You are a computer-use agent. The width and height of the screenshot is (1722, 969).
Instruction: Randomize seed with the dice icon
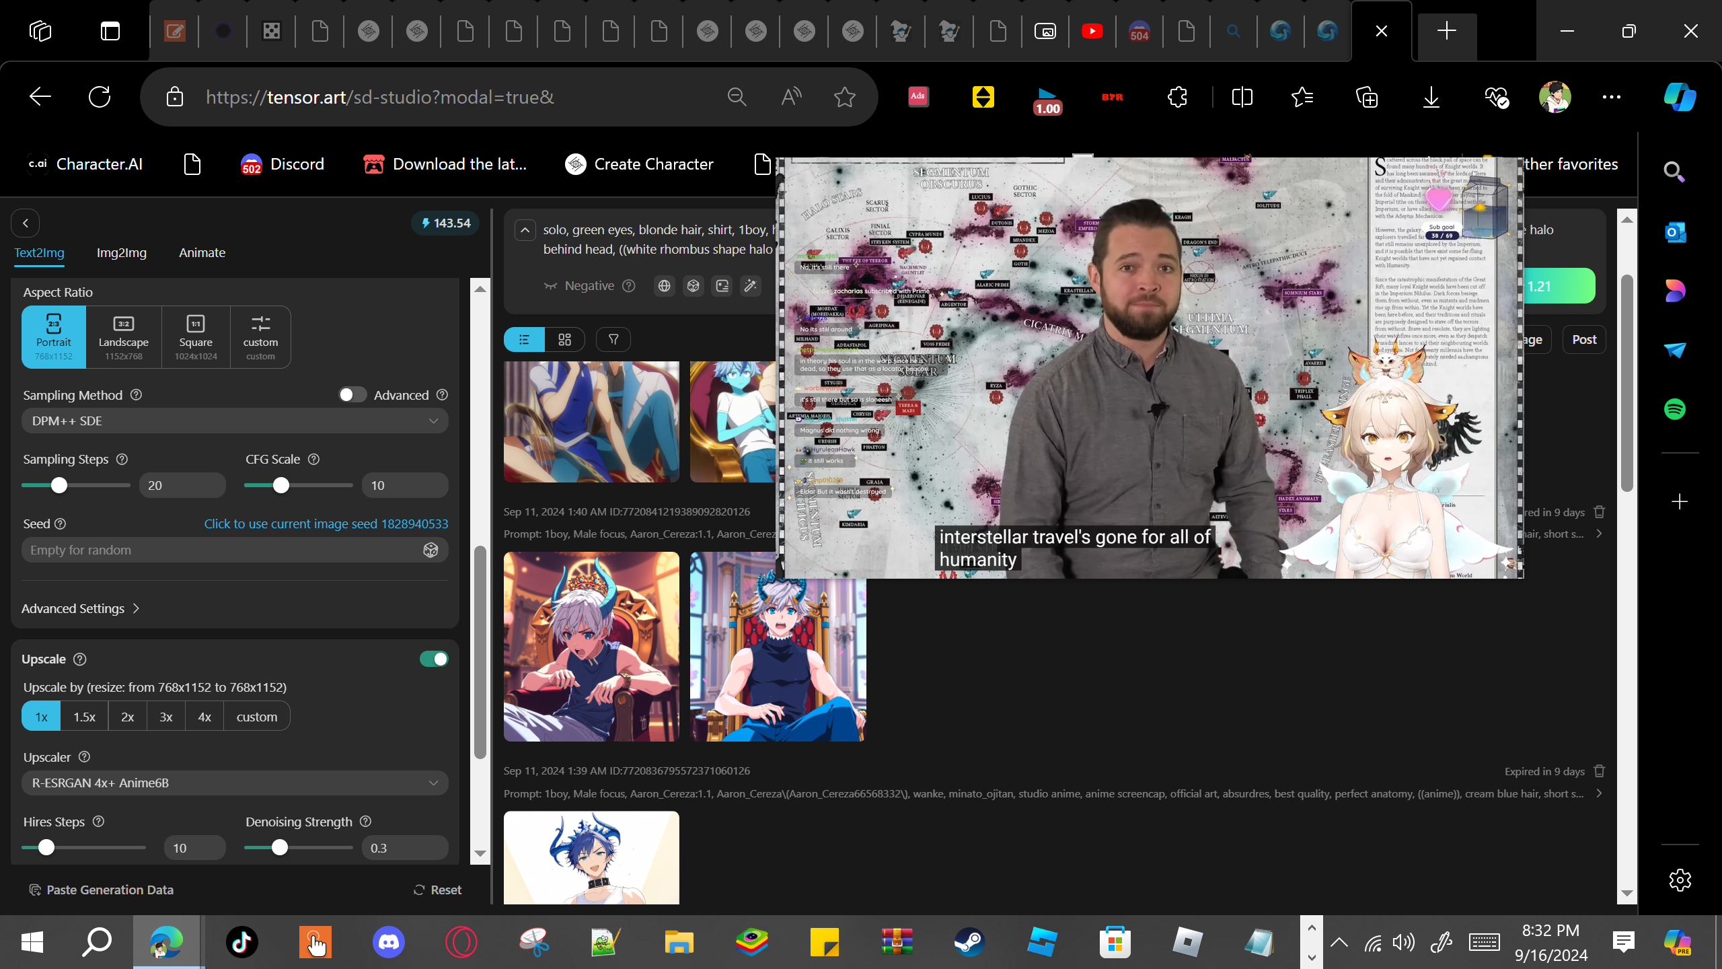430,550
